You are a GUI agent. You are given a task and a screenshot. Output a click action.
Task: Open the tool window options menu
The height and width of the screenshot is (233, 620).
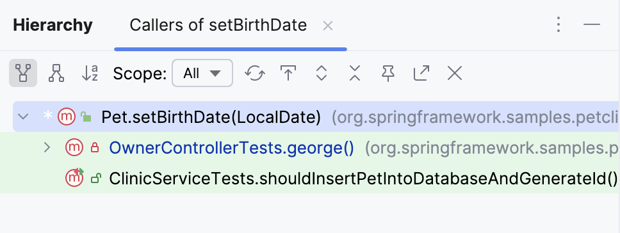pyautogui.click(x=559, y=24)
